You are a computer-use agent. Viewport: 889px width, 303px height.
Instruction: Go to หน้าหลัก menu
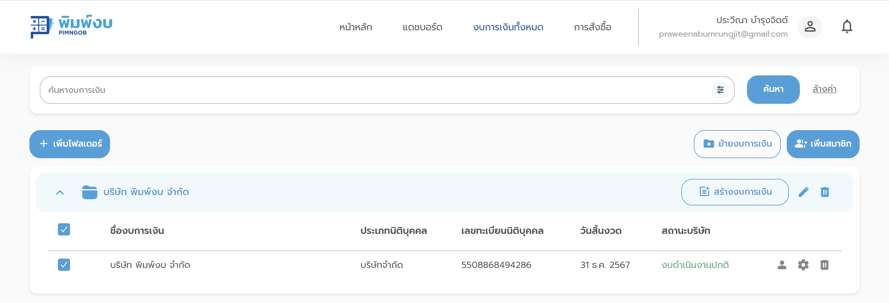point(355,27)
